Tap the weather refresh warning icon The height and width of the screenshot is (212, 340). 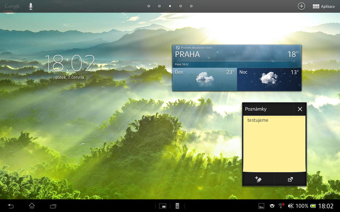pos(177,47)
